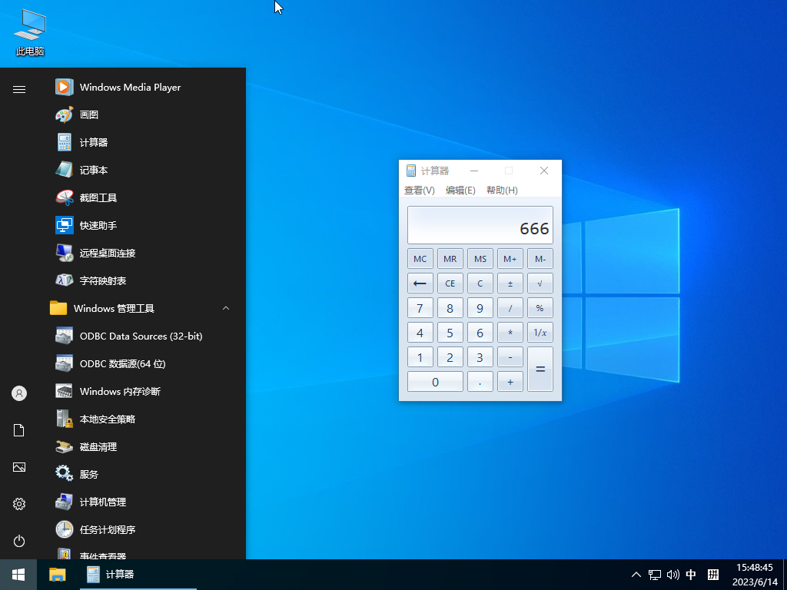Screen dimensions: 787x590
Task: Click the percent % button
Action: [x=540, y=308]
